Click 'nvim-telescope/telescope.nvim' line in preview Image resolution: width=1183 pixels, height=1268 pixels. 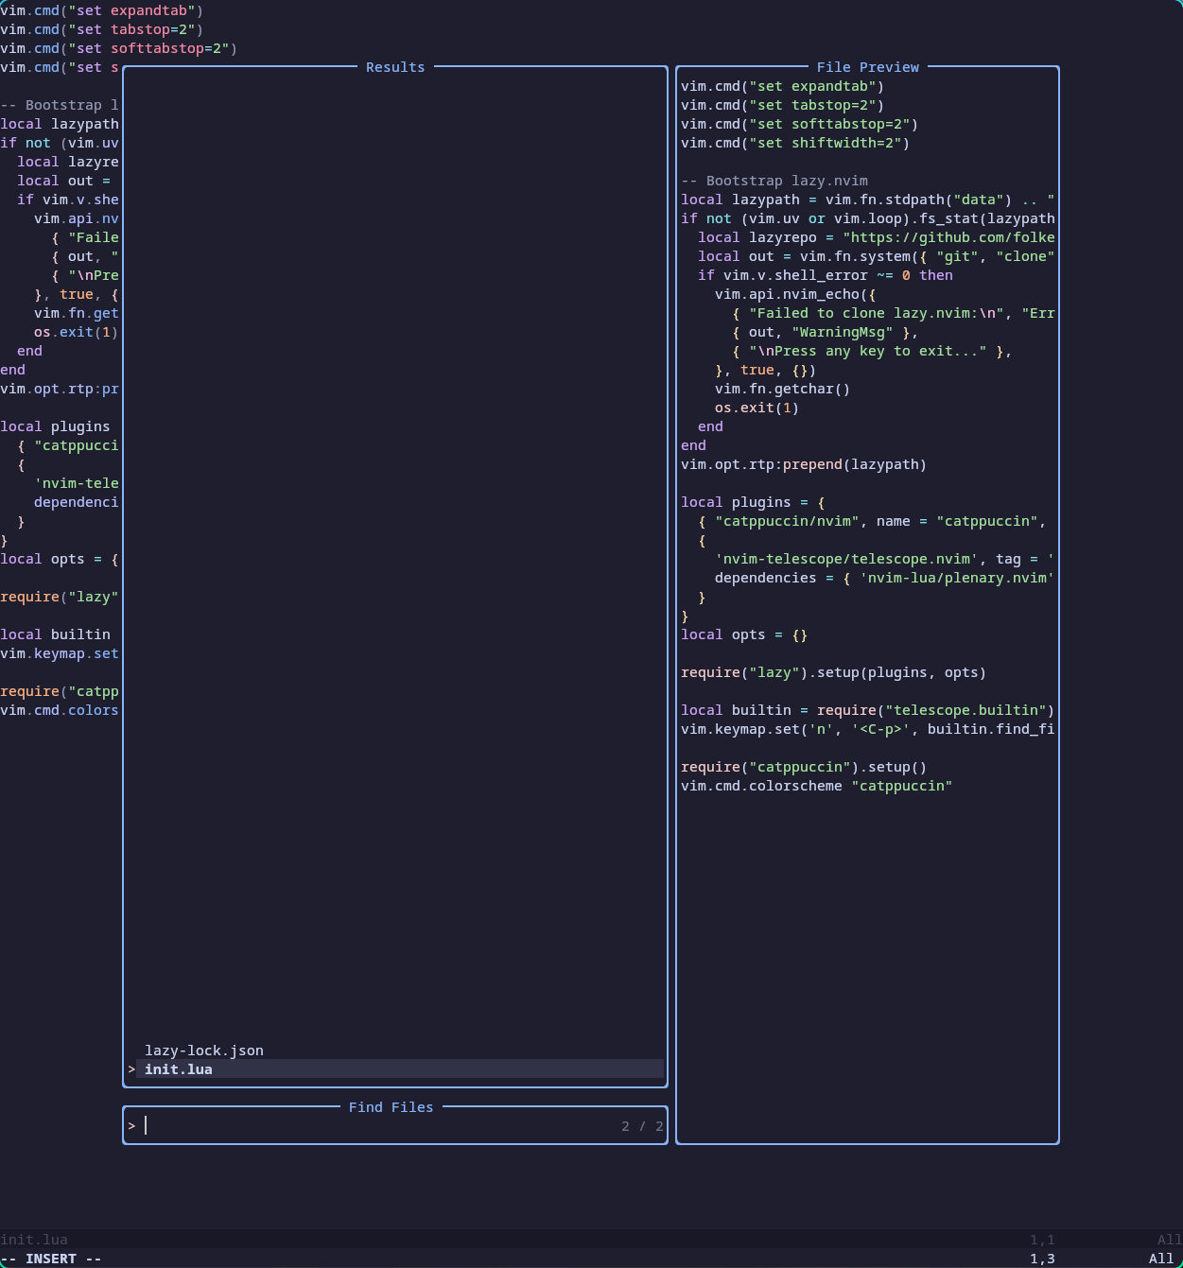tap(885, 559)
